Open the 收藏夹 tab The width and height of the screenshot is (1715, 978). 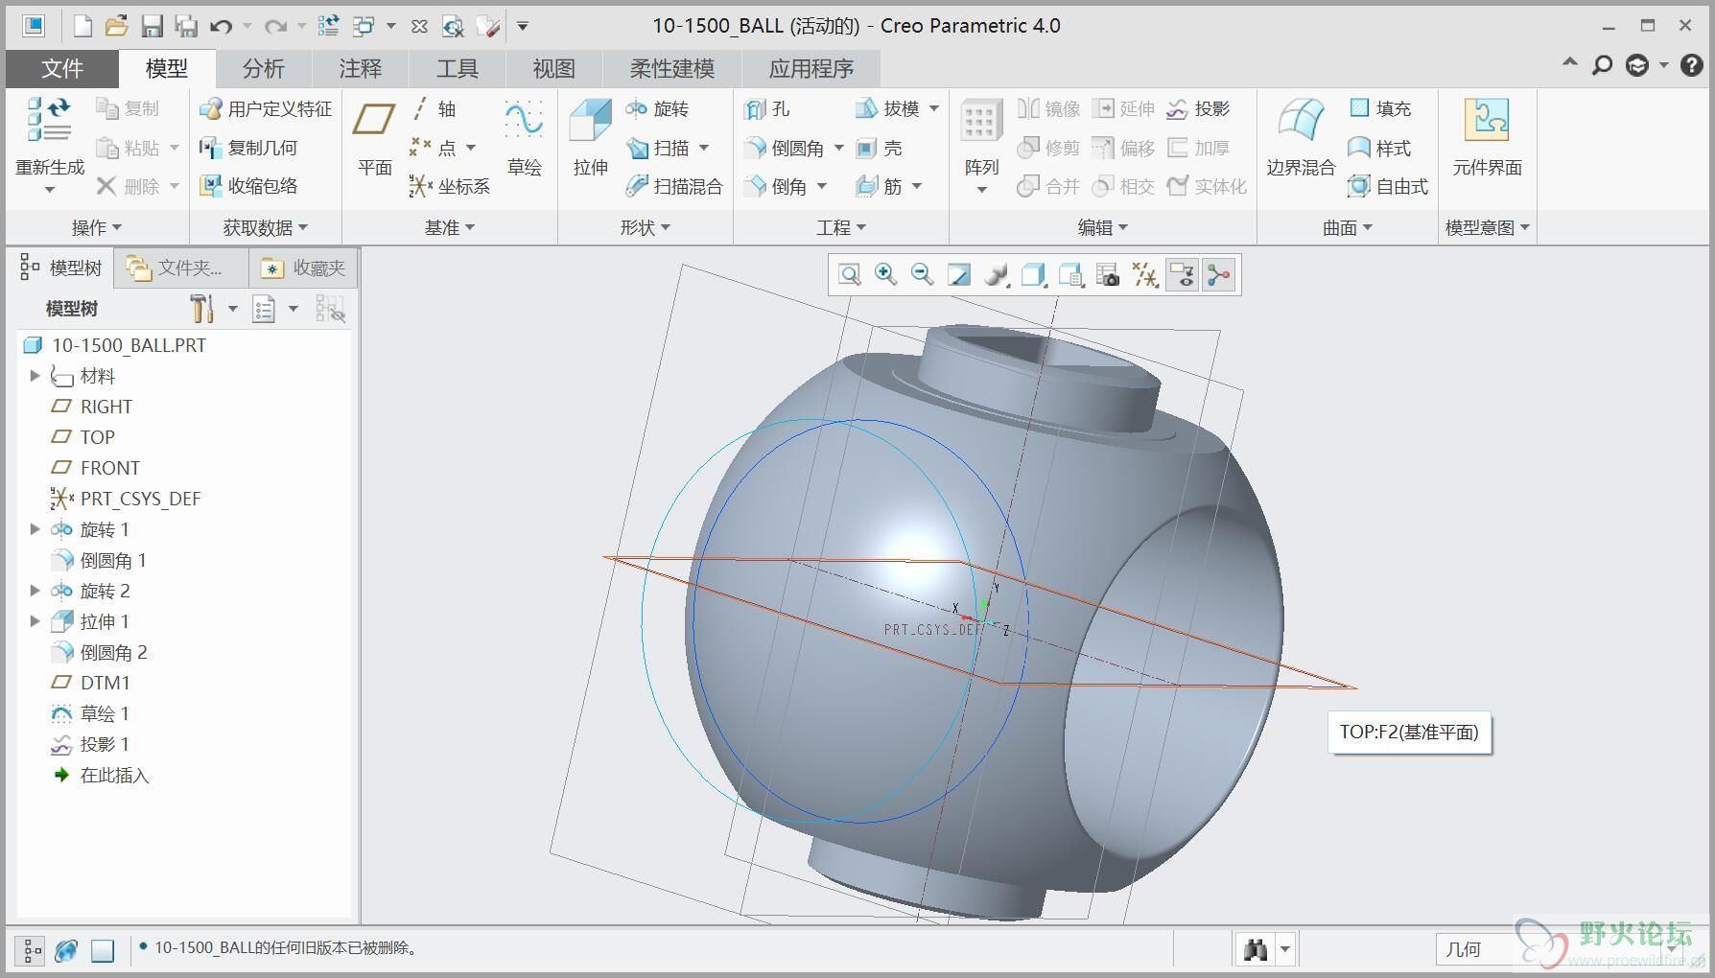click(303, 268)
